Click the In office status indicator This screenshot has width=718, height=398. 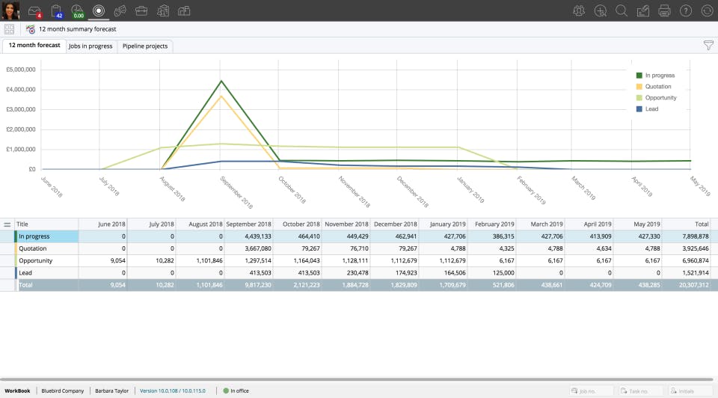[236, 391]
